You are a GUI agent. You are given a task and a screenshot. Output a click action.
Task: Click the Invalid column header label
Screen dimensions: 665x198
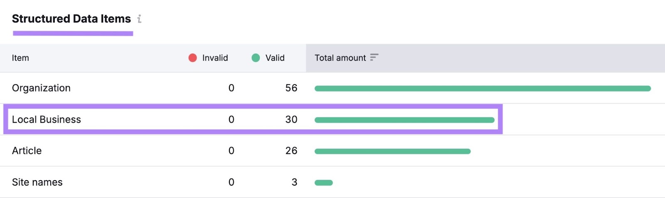coord(215,58)
